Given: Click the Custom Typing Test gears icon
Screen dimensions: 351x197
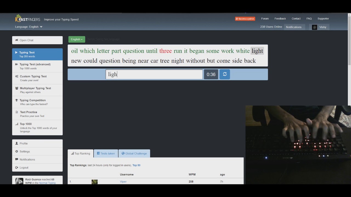Looking at the screenshot, I should pos(17,76).
